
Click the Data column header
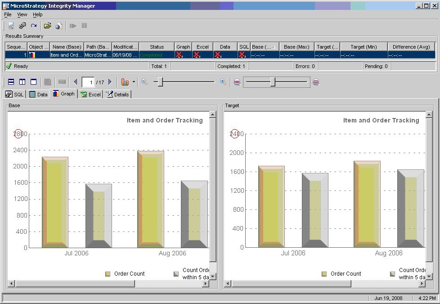225,47
